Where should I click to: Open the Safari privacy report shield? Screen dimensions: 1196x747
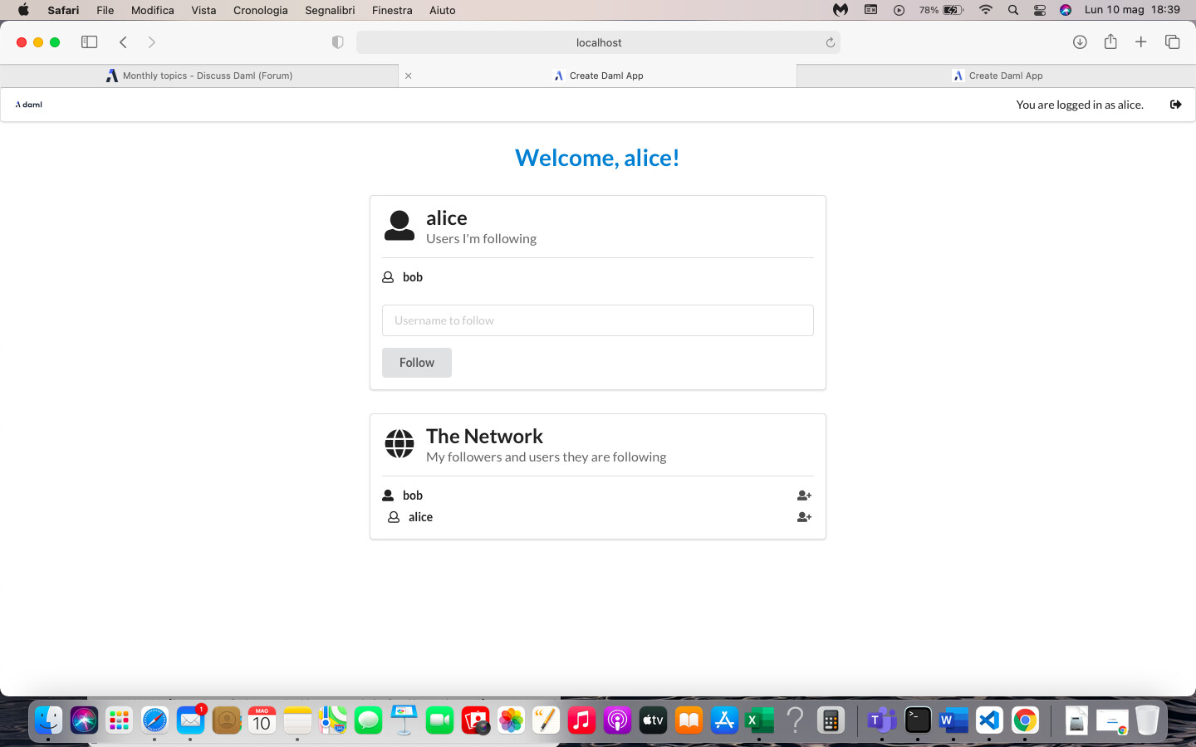pos(337,42)
